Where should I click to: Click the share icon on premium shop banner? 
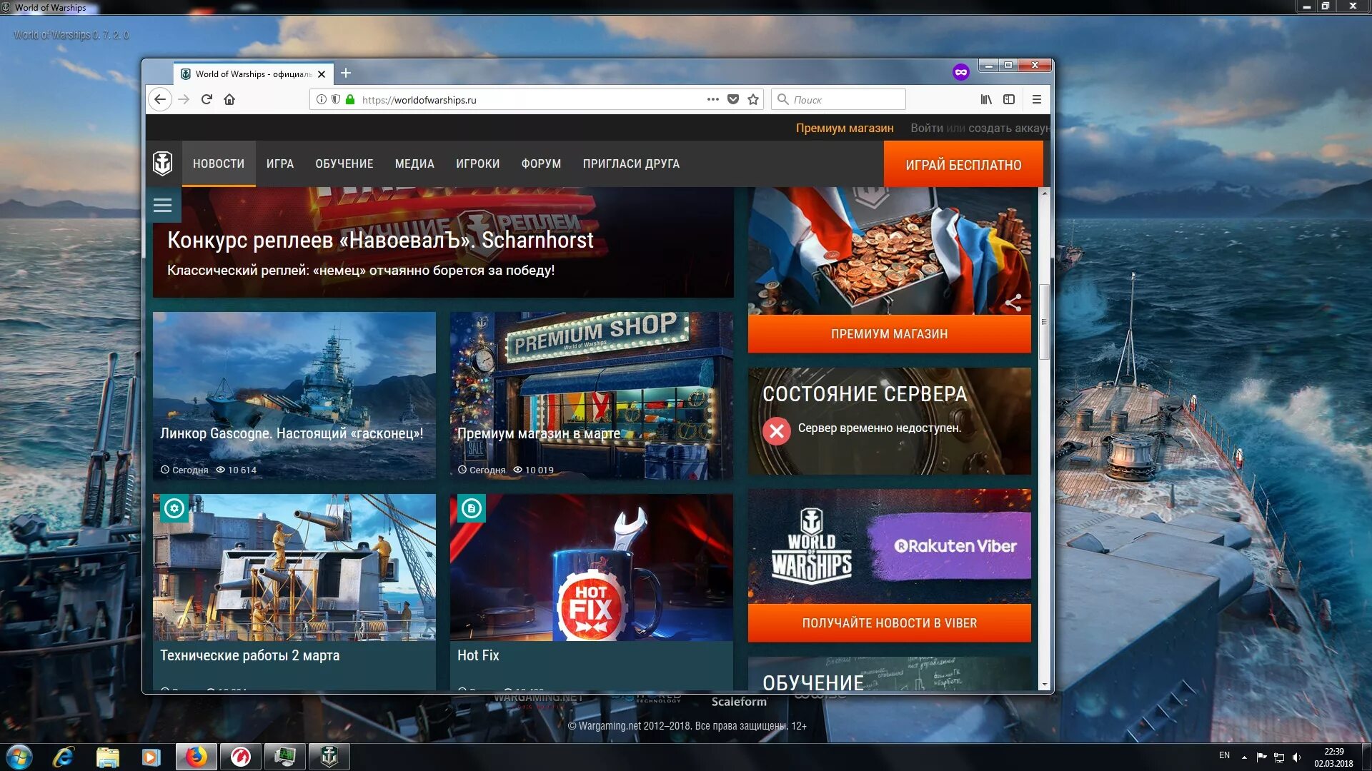pyautogui.click(x=1013, y=303)
